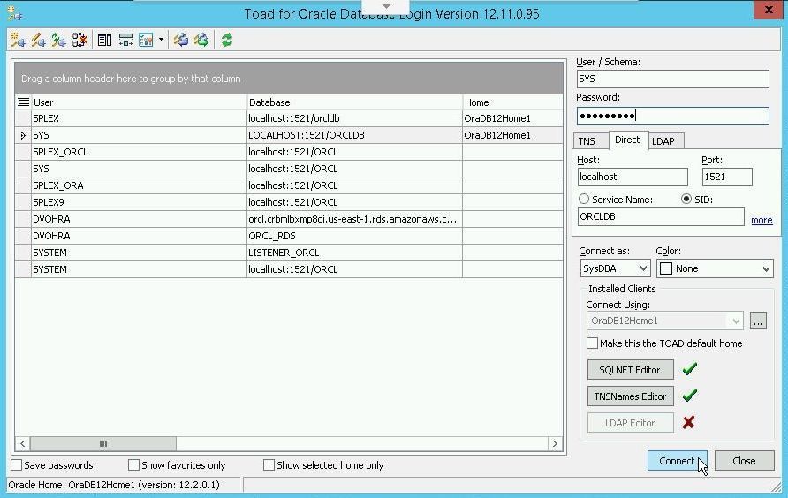788x498 pixels.
Task: Open the grid column chooser icon
Action: (23, 102)
